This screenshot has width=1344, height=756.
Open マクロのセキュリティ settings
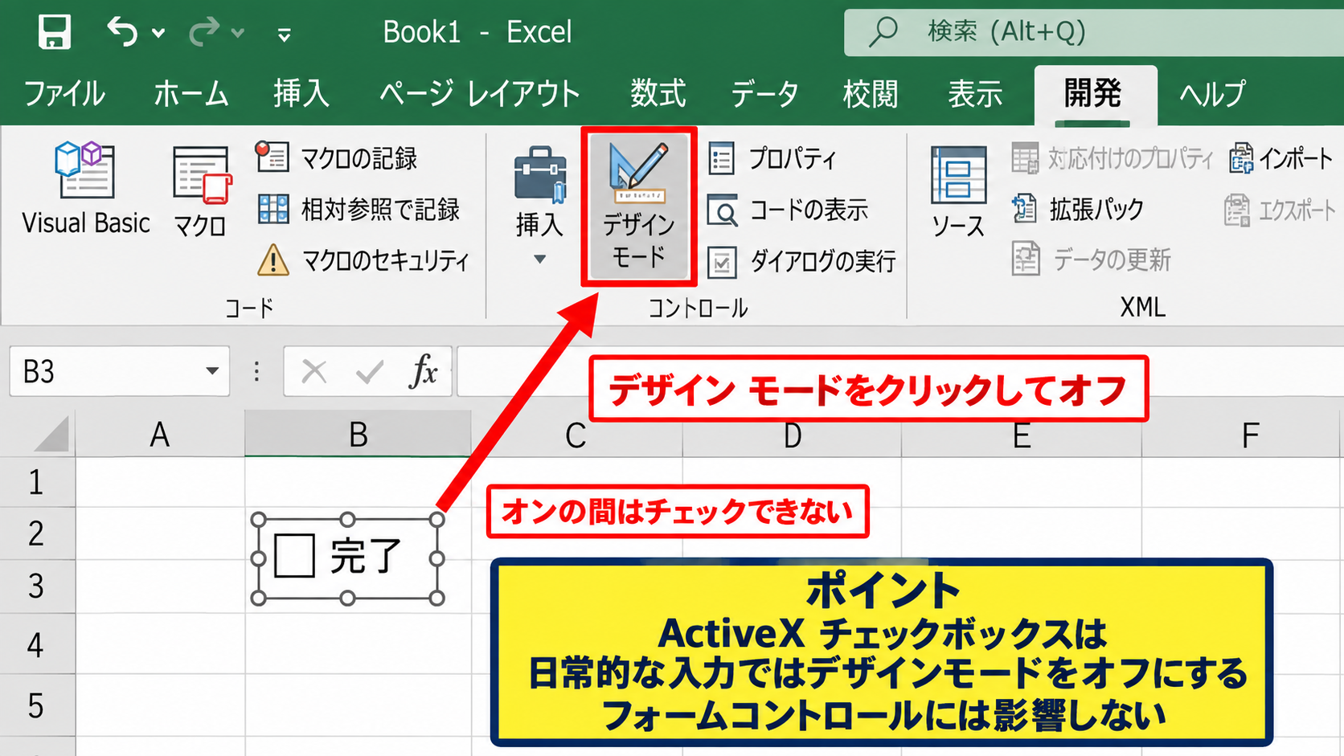click(363, 259)
